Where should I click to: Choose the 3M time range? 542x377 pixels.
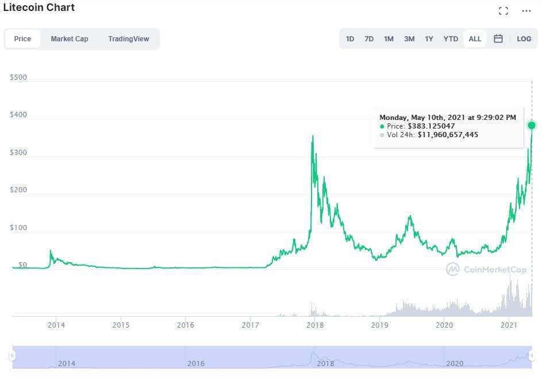[x=409, y=39]
